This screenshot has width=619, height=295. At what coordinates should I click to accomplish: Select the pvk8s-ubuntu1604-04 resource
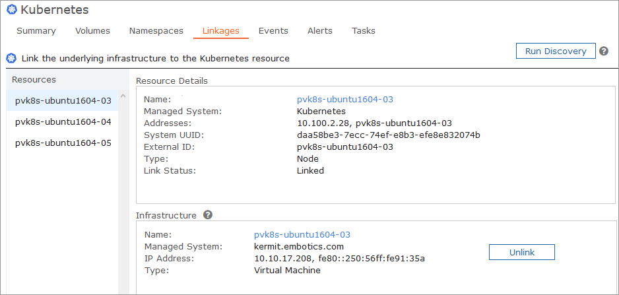coord(63,122)
